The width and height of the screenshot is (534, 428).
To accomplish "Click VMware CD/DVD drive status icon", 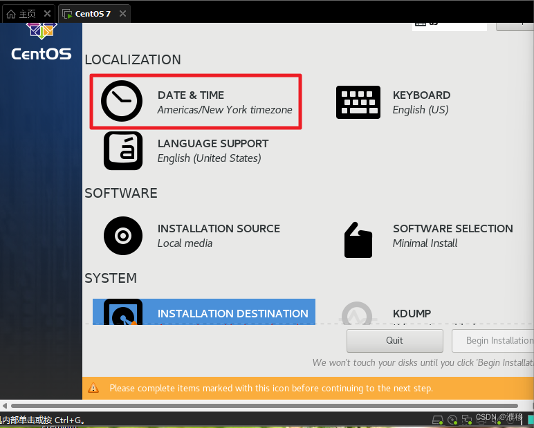I will pos(452,420).
